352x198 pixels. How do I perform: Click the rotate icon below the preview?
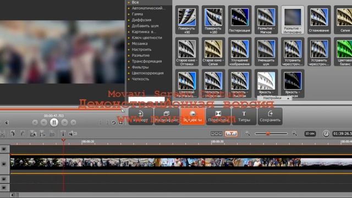(x=114, y=123)
